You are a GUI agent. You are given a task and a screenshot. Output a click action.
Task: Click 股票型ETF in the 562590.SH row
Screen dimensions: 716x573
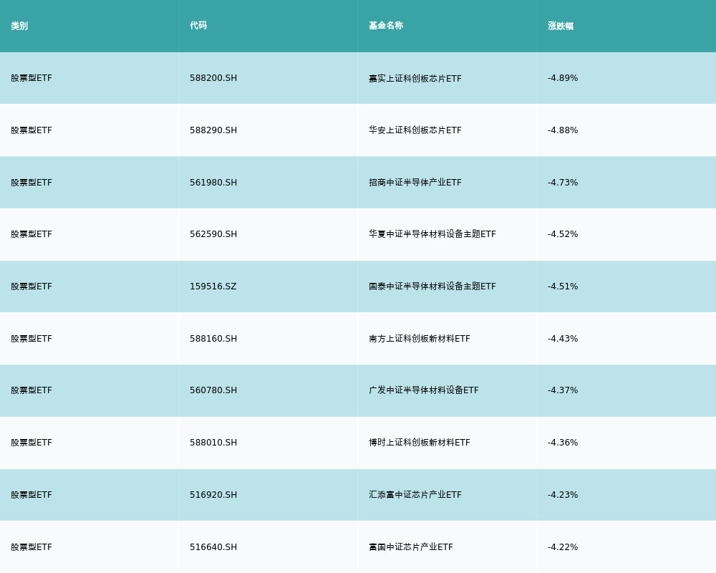(32, 234)
